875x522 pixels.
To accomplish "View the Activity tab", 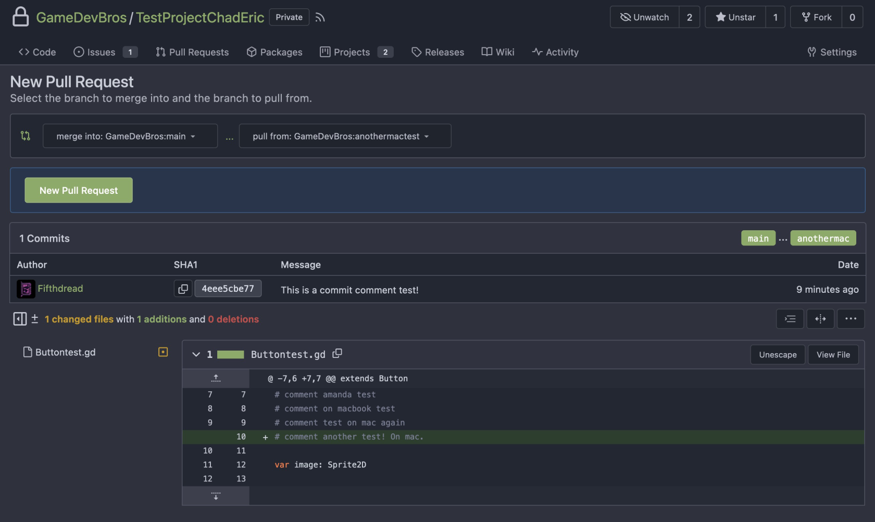I will click(x=555, y=52).
